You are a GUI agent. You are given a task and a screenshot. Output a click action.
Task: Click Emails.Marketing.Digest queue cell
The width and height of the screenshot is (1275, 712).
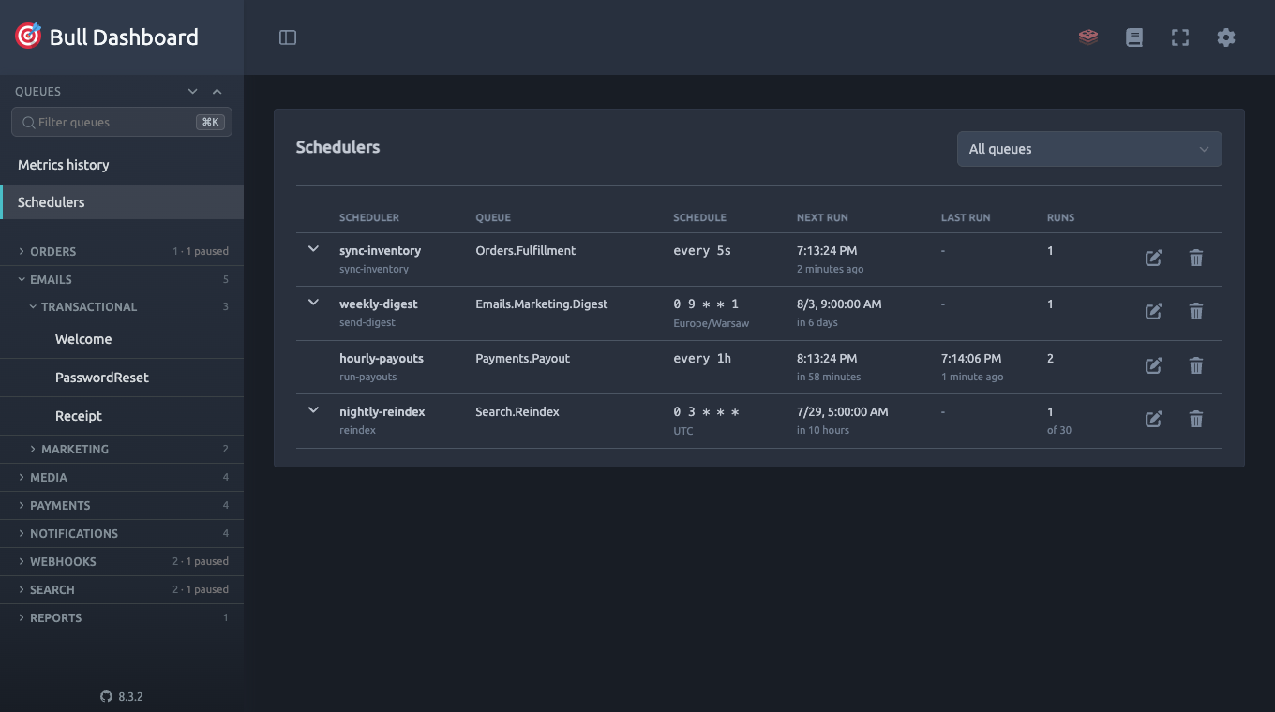point(542,304)
